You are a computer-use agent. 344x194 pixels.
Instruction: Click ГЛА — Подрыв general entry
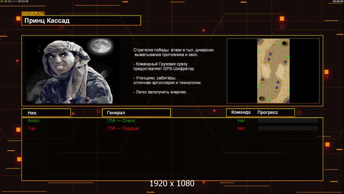point(123,128)
